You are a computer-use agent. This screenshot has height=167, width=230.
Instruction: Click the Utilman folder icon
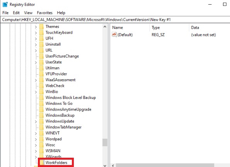tap(41, 68)
